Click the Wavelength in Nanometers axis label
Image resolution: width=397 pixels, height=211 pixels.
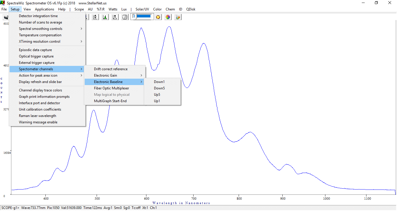click(181, 203)
